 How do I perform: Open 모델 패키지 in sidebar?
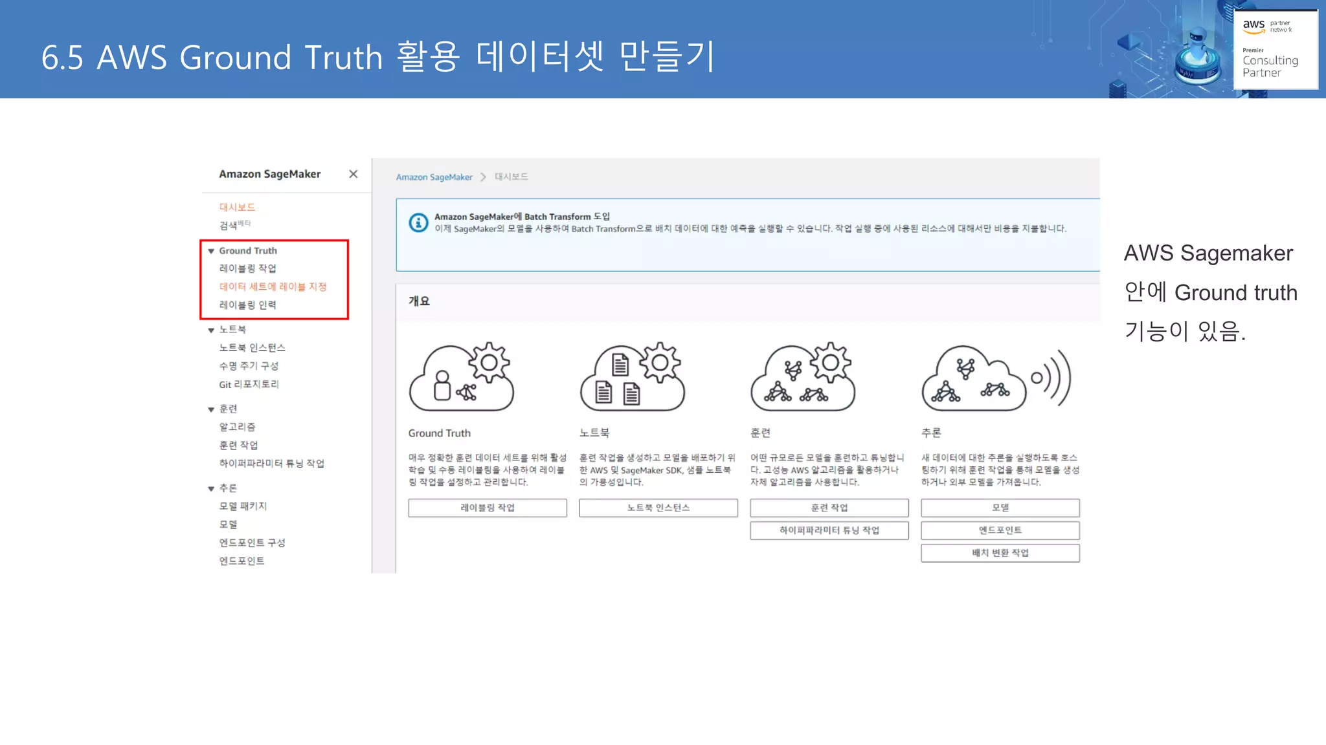tap(243, 506)
